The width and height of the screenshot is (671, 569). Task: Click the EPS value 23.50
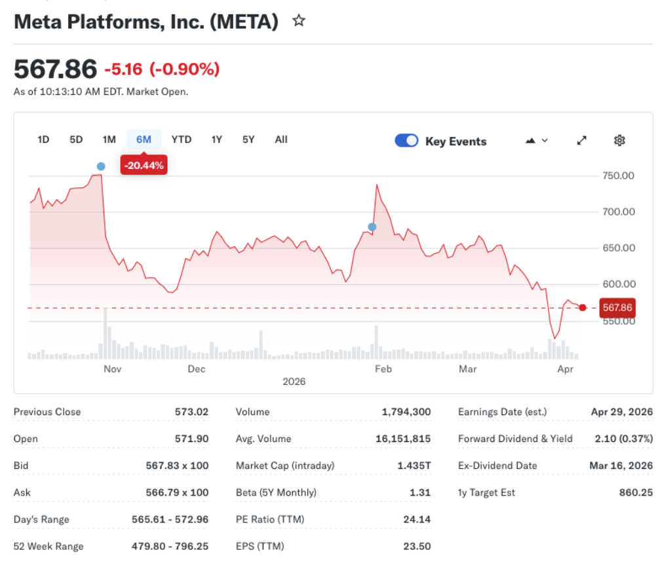coord(417,546)
